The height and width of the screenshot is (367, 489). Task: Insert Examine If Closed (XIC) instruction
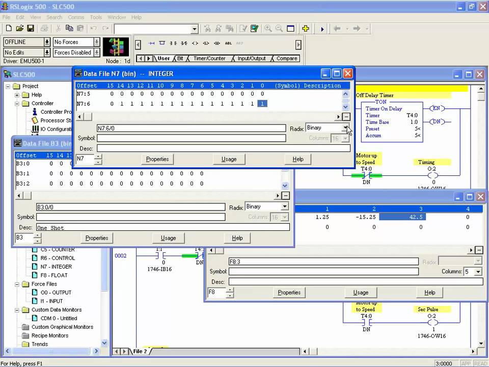[173, 43]
